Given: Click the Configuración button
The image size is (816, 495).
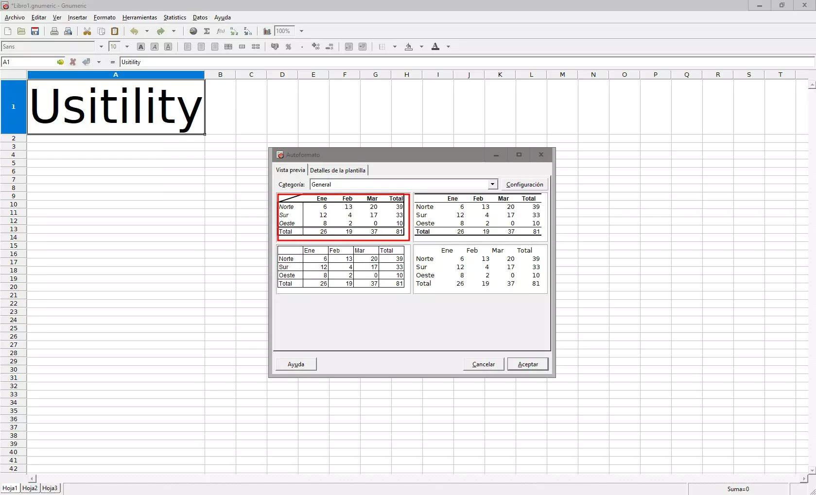Looking at the screenshot, I should [524, 184].
